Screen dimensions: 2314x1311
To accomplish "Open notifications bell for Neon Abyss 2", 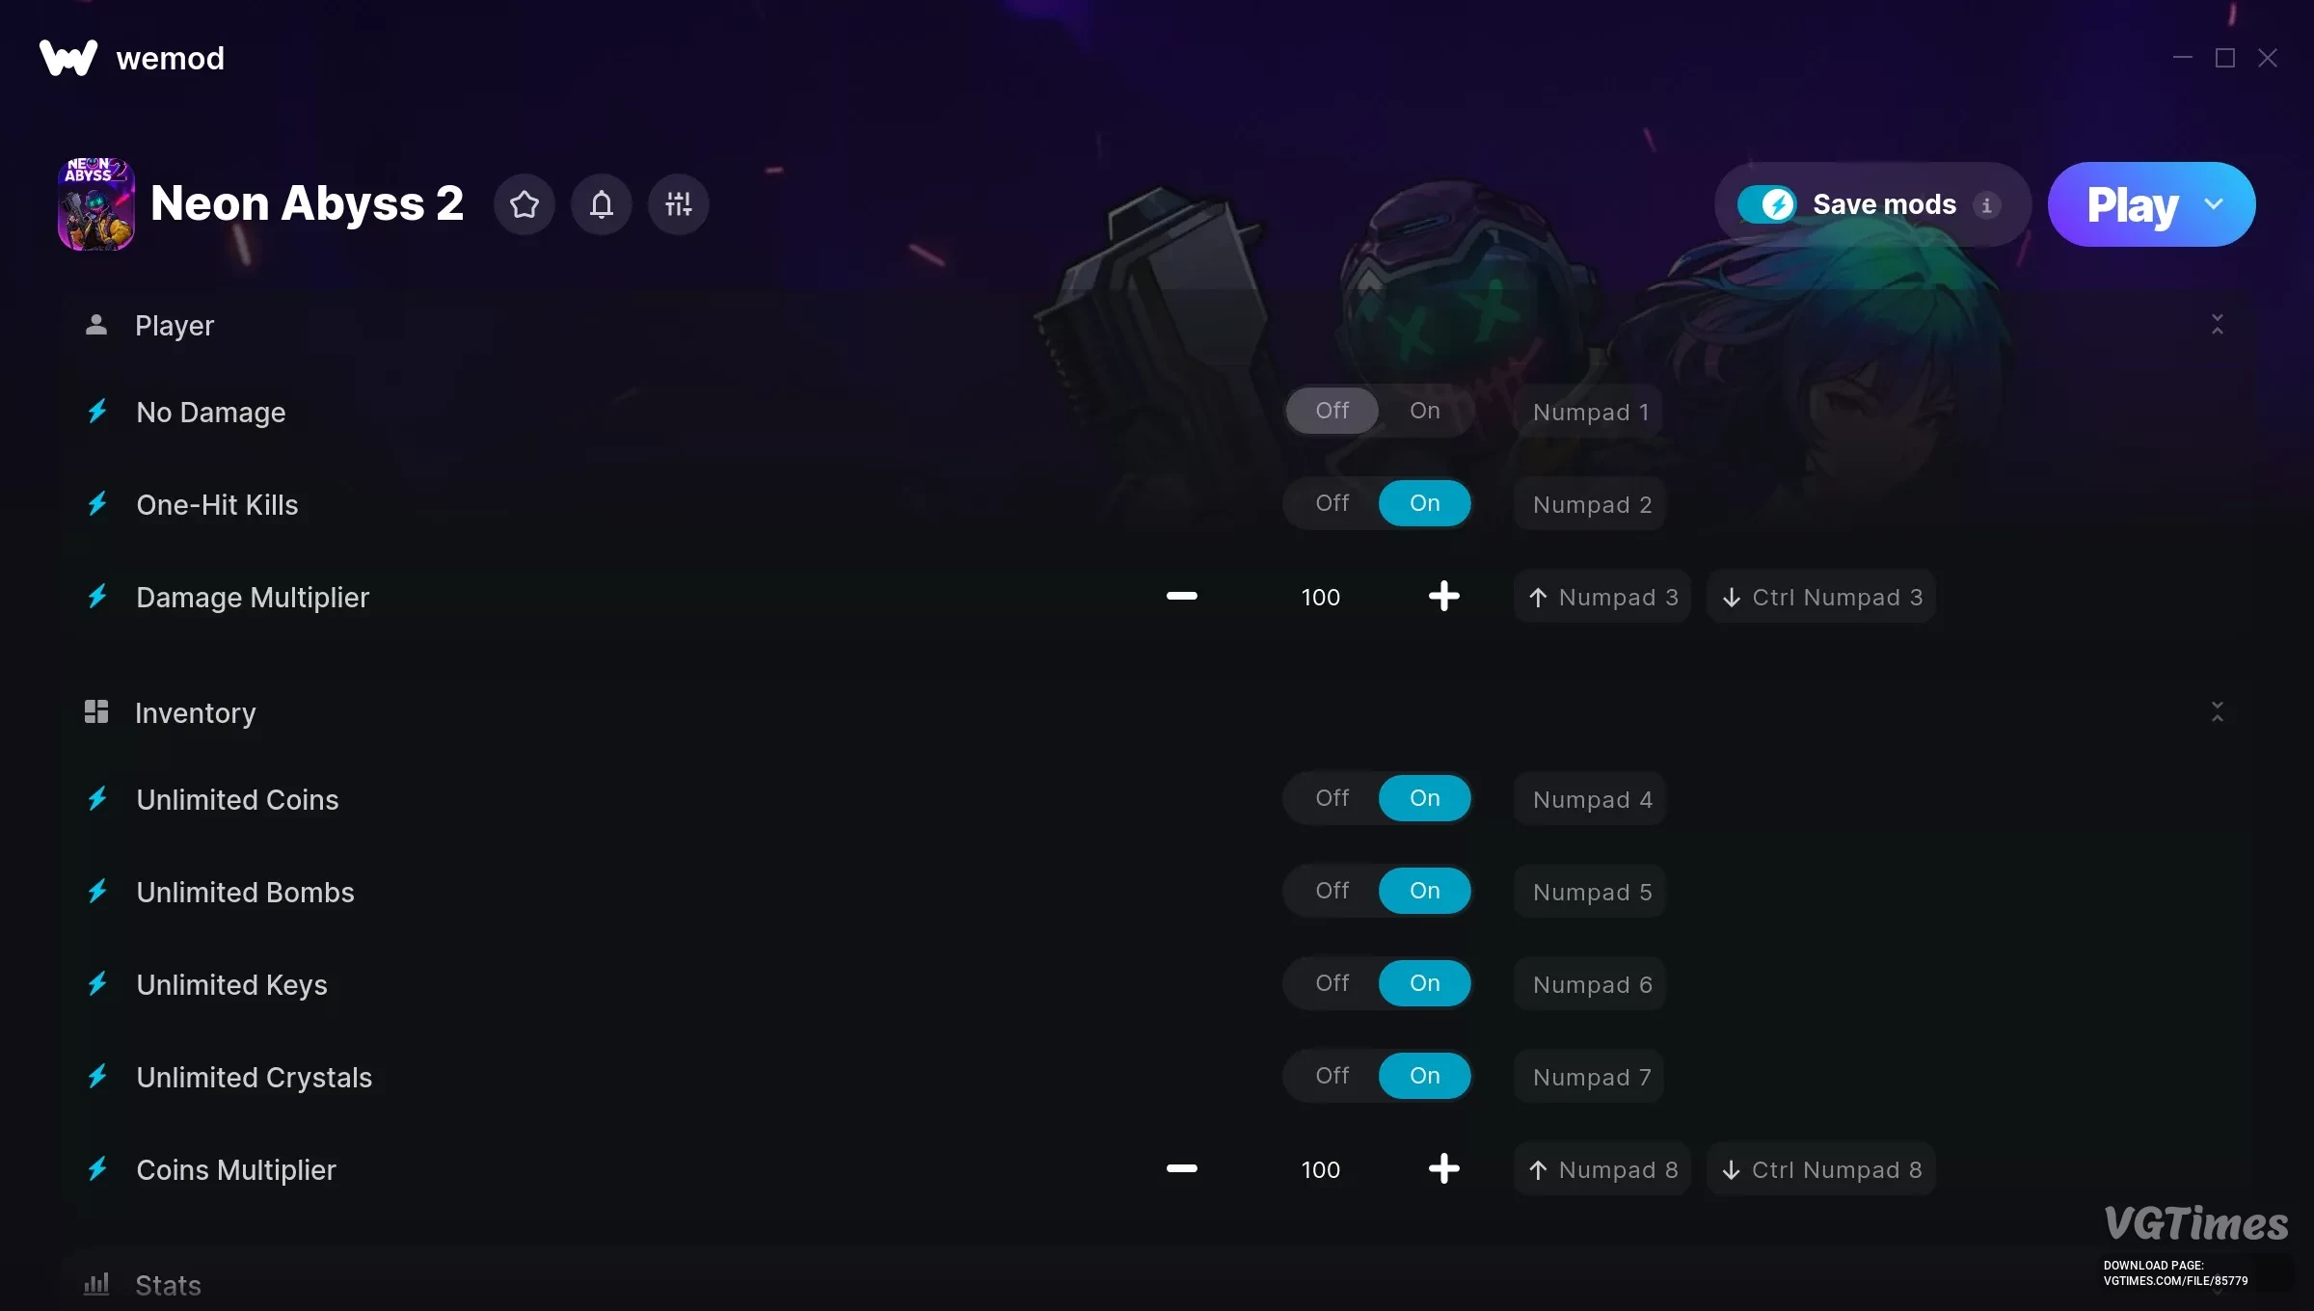I will click(x=602, y=204).
